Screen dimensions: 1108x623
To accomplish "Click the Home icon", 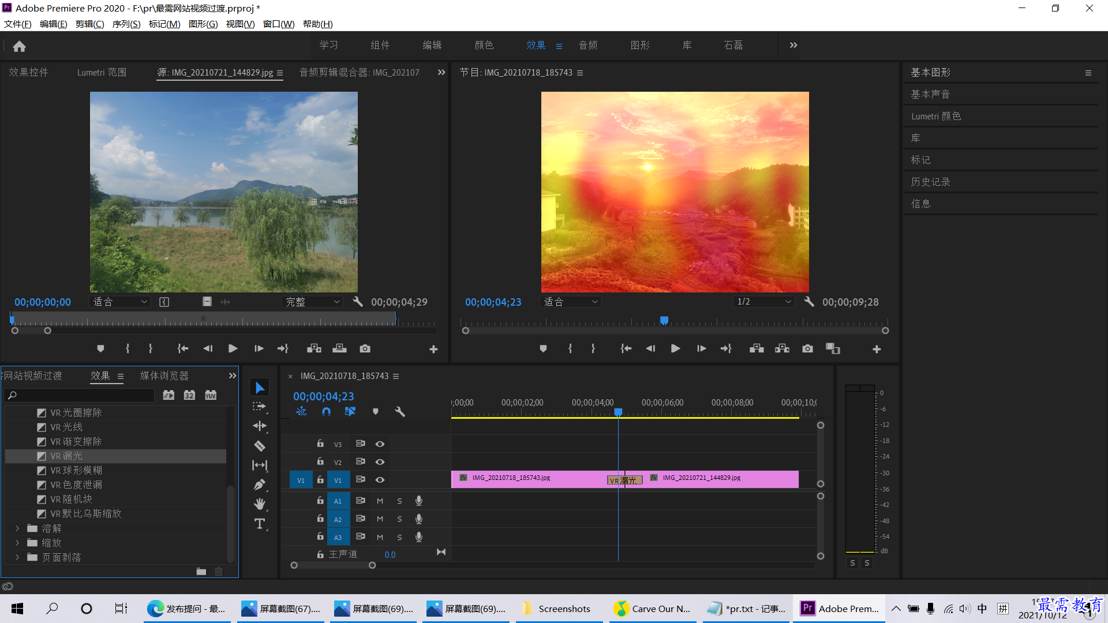I will [19, 46].
